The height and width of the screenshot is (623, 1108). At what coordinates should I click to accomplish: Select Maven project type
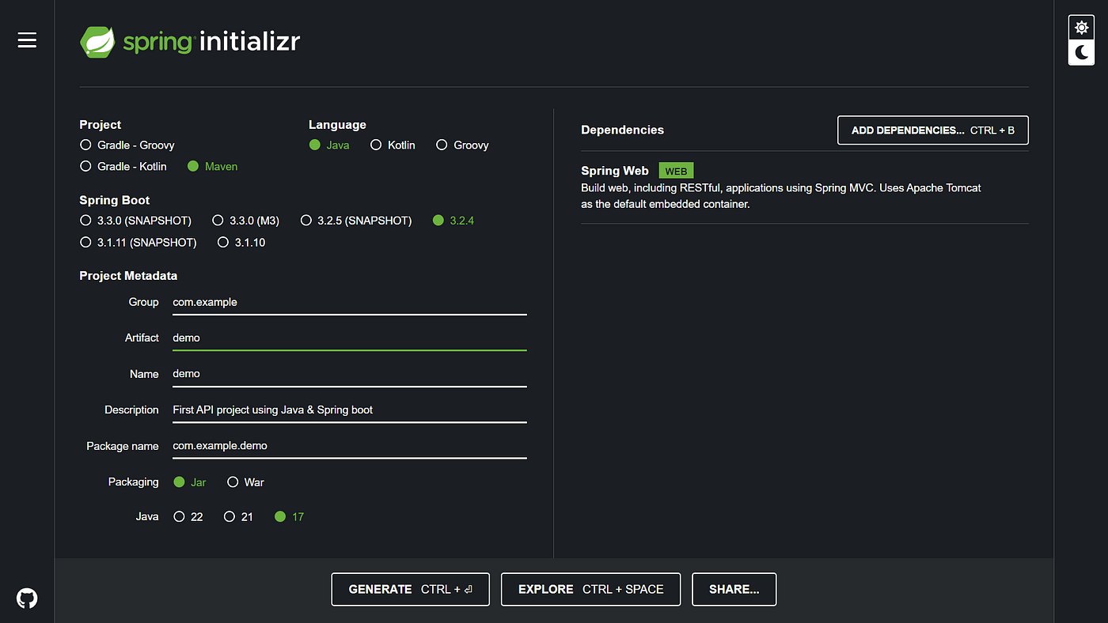click(212, 167)
